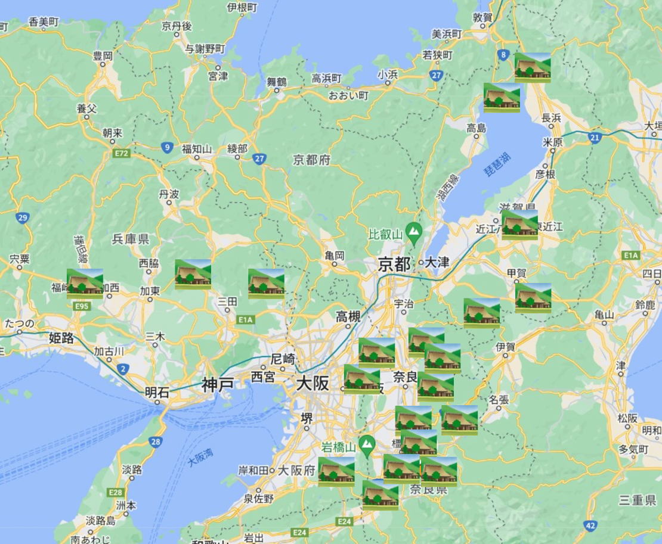This screenshot has height=544, width=662.
Task: Click the hut icon left of 名張
Action: pyautogui.click(x=459, y=421)
